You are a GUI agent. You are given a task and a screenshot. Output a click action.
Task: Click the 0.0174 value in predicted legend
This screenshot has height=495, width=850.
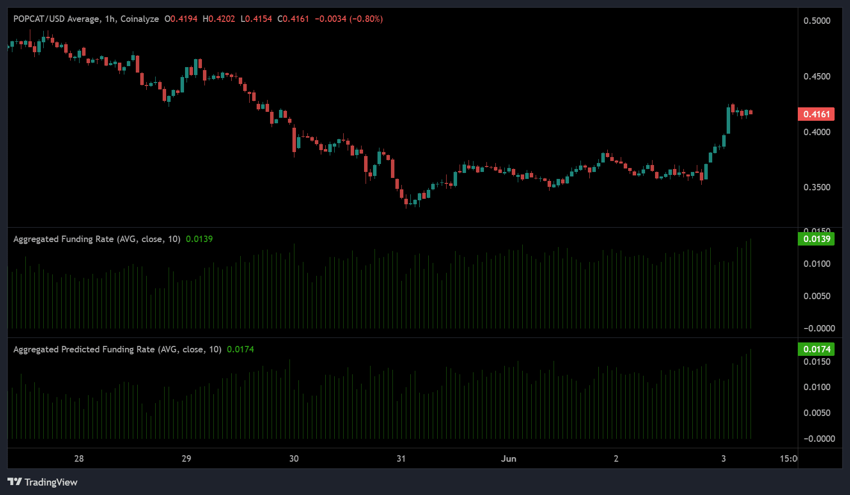pyautogui.click(x=240, y=349)
